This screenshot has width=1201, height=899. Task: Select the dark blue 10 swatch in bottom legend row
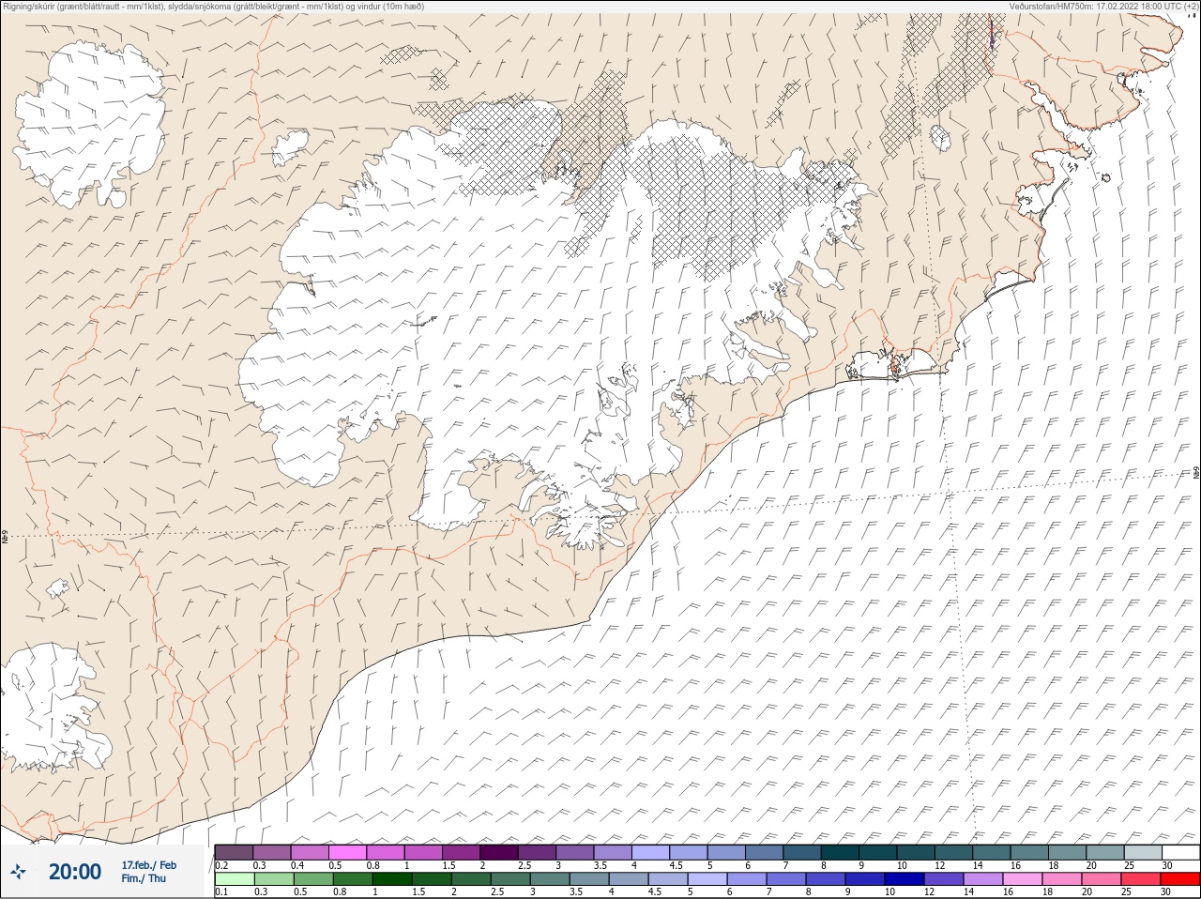coord(904,879)
